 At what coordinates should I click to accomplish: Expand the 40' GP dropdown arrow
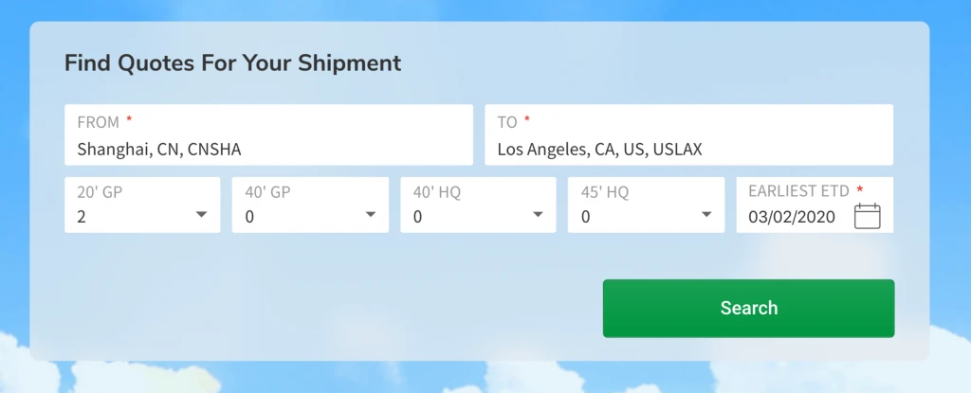pos(370,215)
